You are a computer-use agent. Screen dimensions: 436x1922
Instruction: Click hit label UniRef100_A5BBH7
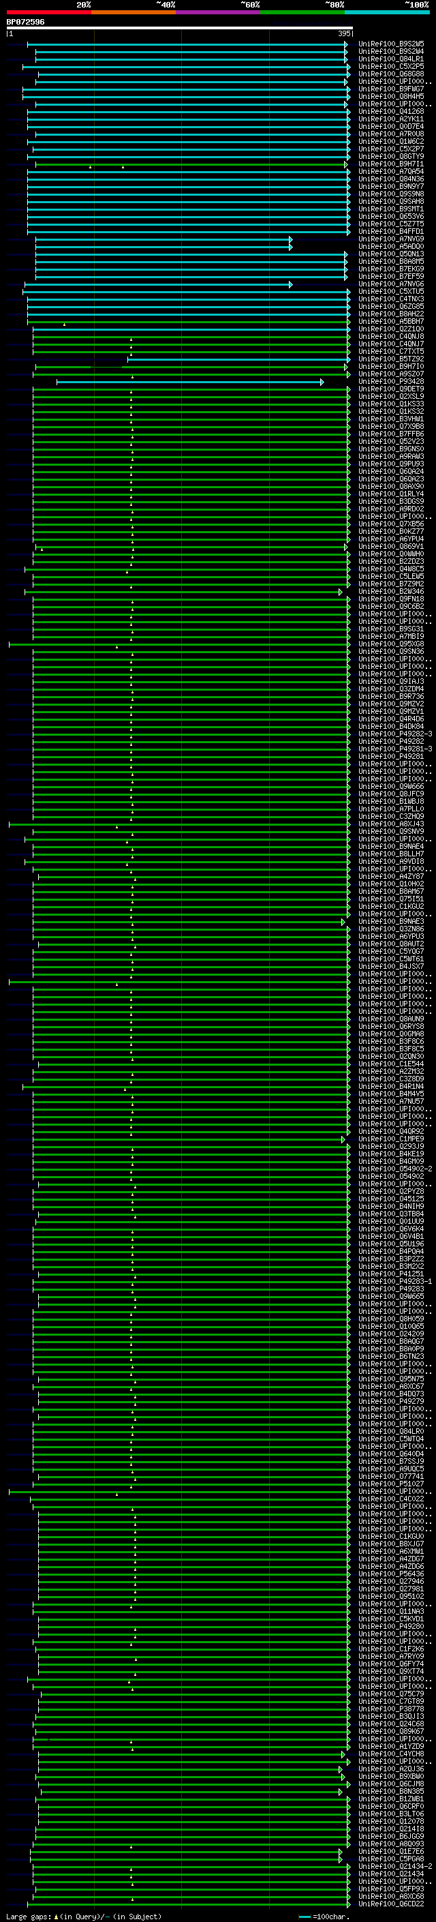tap(391, 322)
